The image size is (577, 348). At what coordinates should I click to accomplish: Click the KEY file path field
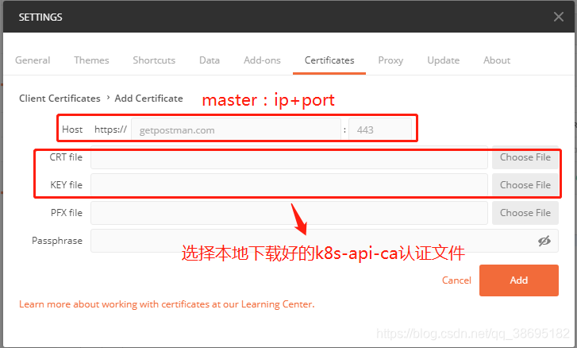click(x=289, y=185)
